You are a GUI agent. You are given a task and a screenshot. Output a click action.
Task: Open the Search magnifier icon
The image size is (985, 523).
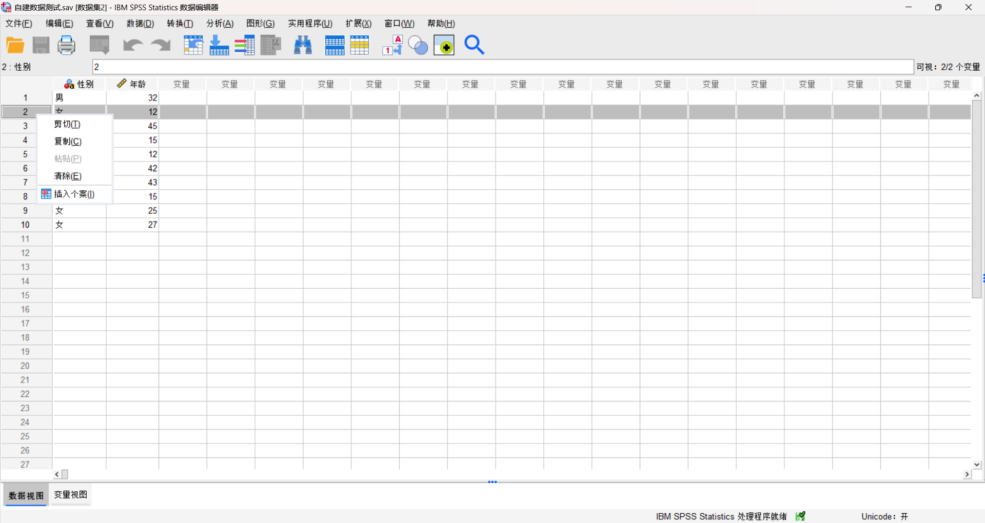tap(475, 45)
